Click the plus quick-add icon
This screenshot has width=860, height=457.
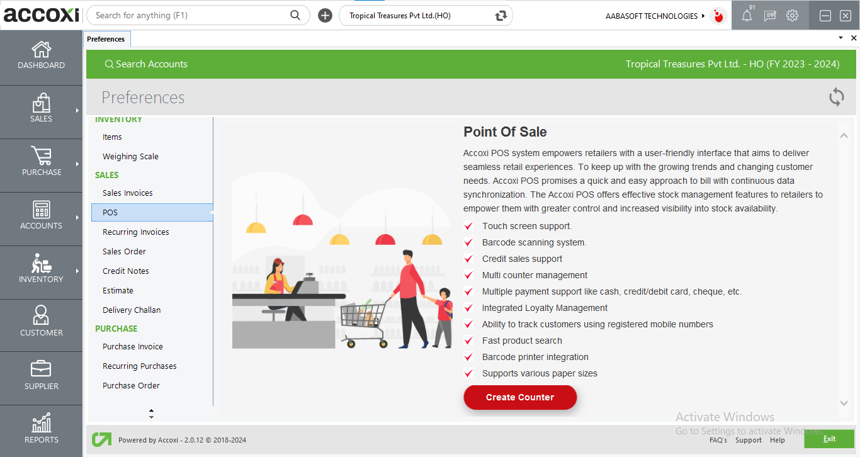(x=325, y=16)
